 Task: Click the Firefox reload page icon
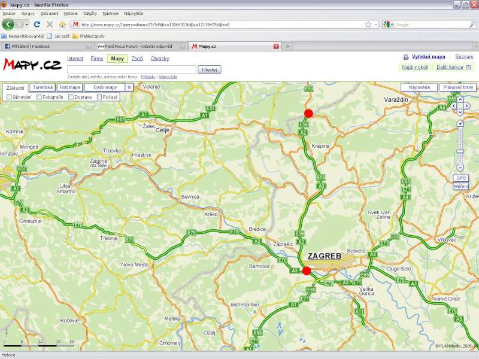tap(37, 25)
